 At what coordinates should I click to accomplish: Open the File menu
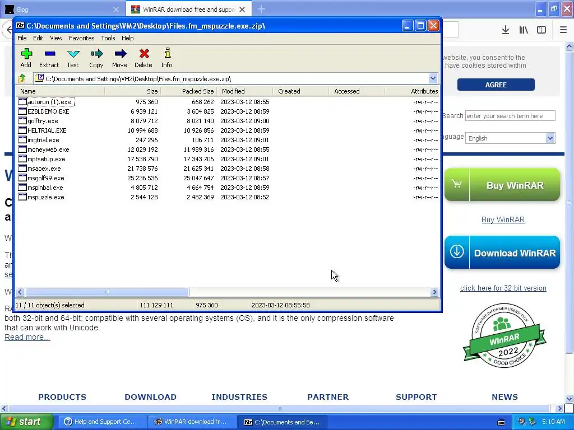[22, 38]
